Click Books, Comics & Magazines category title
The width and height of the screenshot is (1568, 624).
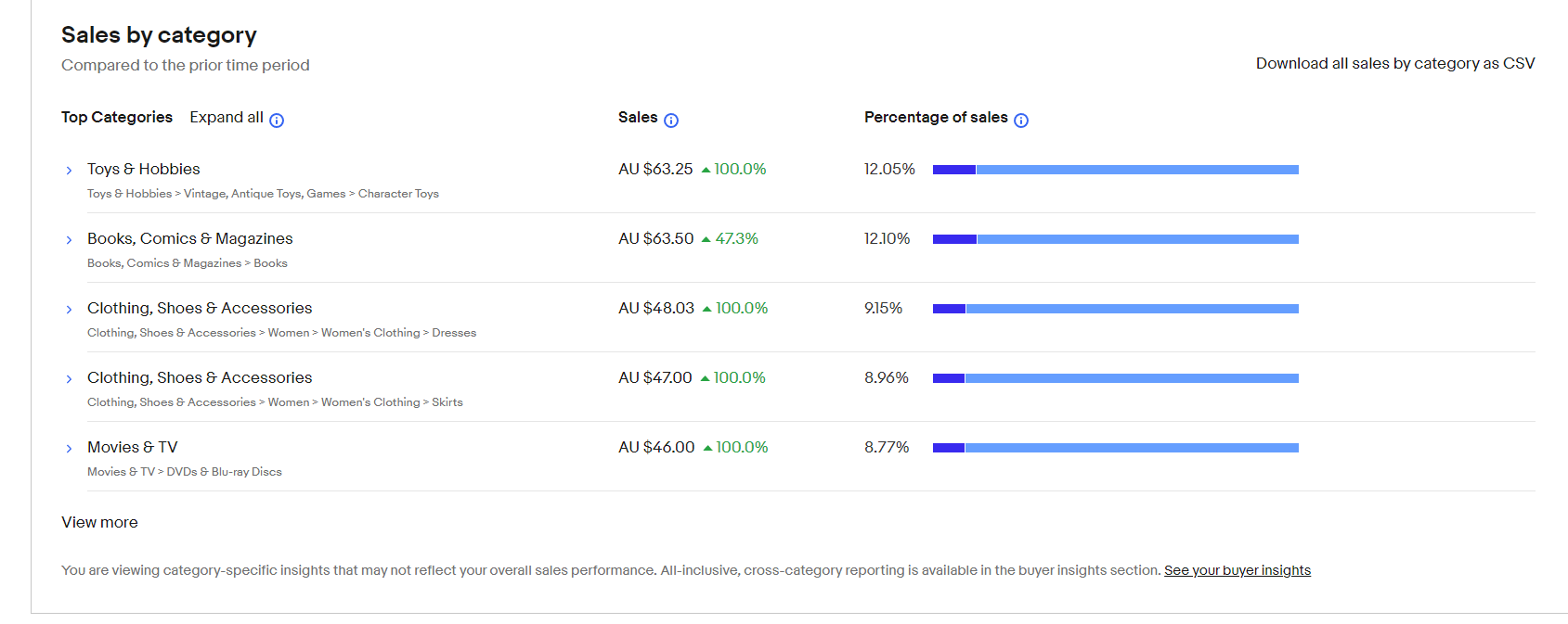click(190, 238)
